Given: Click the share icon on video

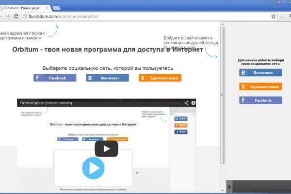Looking at the screenshot, I should tap(186, 103).
